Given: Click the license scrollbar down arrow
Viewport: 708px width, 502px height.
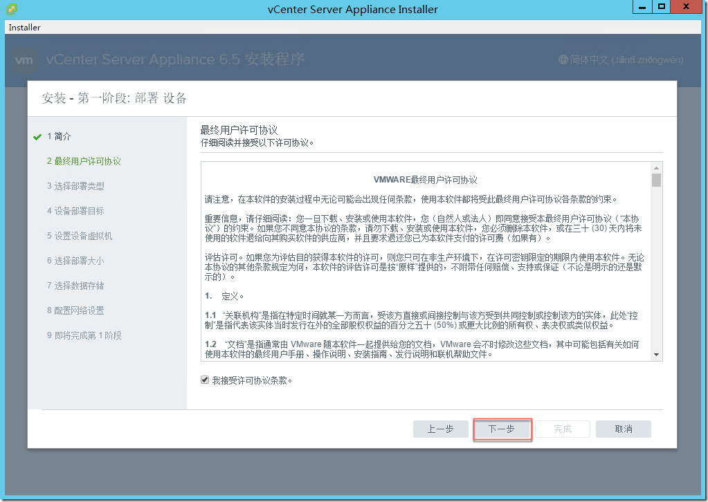Looking at the screenshot, I should pyautogui.click(x=657, y=355).
